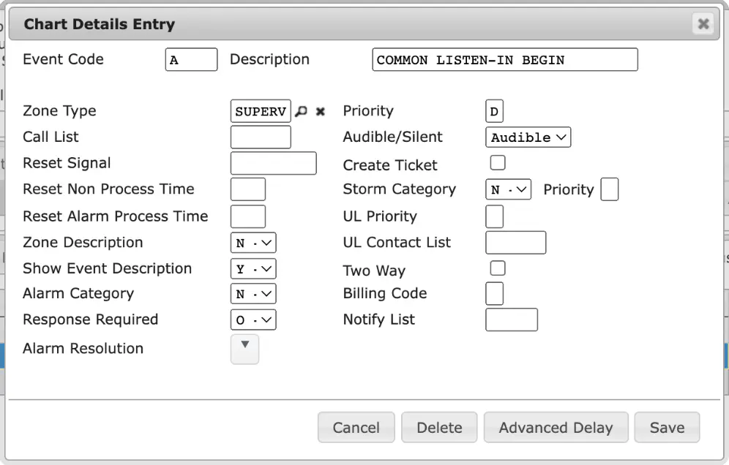The width and height of the screenshot is (729, 465).
Task: Click the Save button
Action: [x=668, y=428]
